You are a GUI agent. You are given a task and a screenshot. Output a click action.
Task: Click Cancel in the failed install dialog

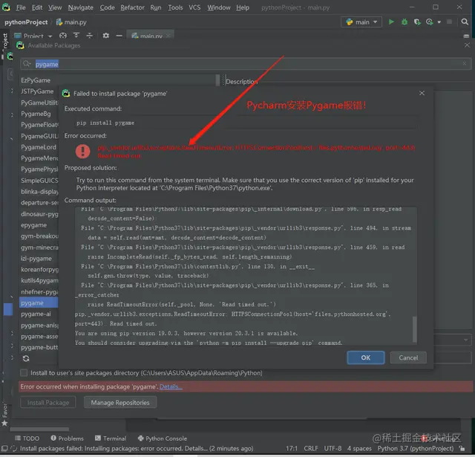point(408,357)
